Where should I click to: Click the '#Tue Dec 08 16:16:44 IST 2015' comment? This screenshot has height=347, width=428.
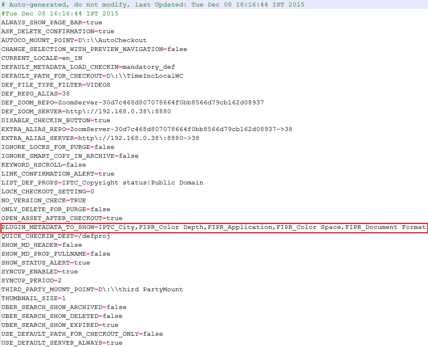pyautogui.click(x=60, y=13)
